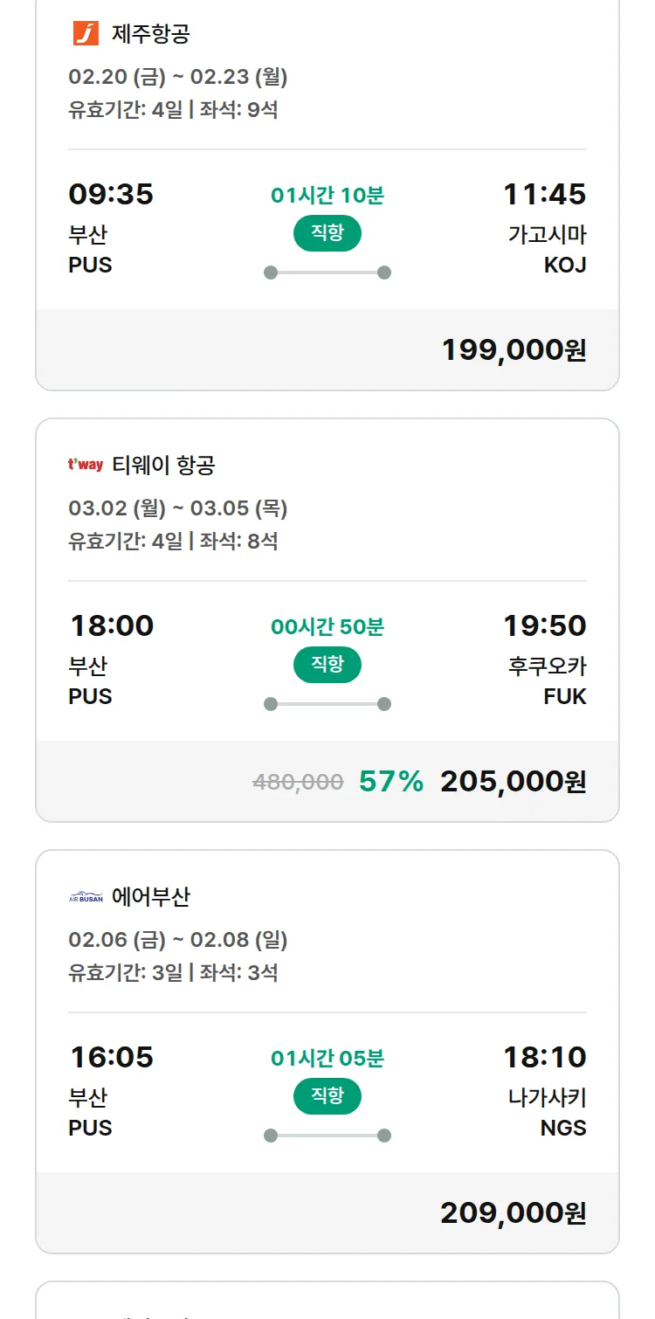Screen dimensions: 655x1319
Task: Click the 가고시마 KOJ destination
Action: click(x=548, y=250)
